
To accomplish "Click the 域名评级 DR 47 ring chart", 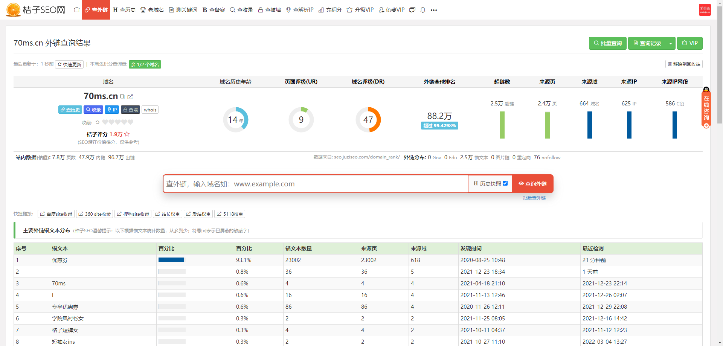I will (368, 120).
